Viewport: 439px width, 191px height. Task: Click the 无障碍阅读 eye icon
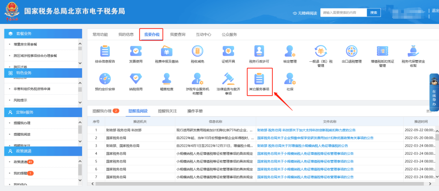(x=295, y=13)
